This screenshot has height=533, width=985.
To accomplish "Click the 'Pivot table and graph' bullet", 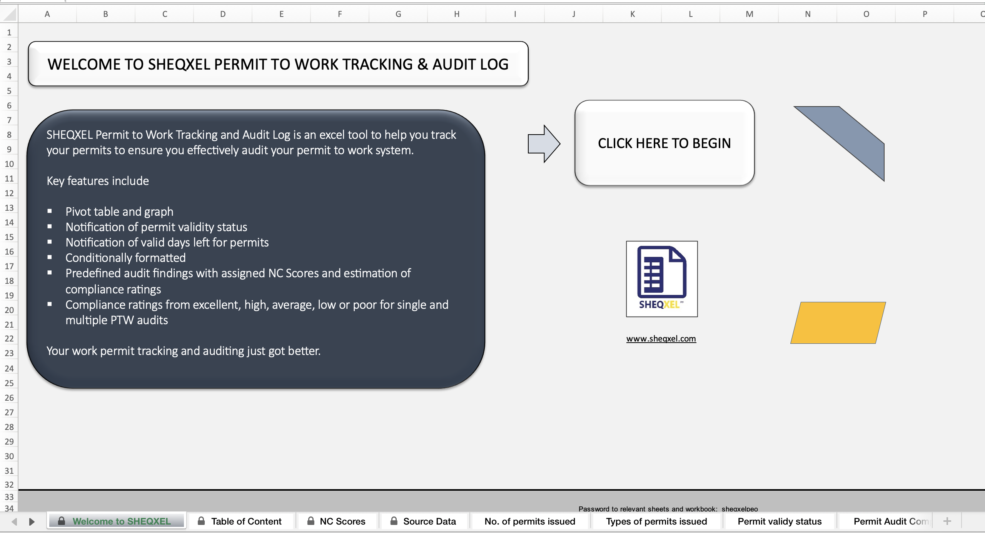I will [119, 212].
